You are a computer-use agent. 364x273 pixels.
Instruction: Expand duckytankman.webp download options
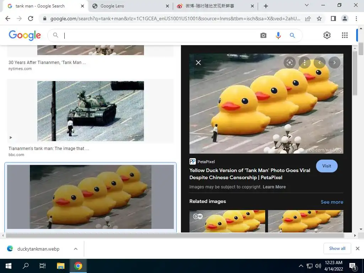75,249
